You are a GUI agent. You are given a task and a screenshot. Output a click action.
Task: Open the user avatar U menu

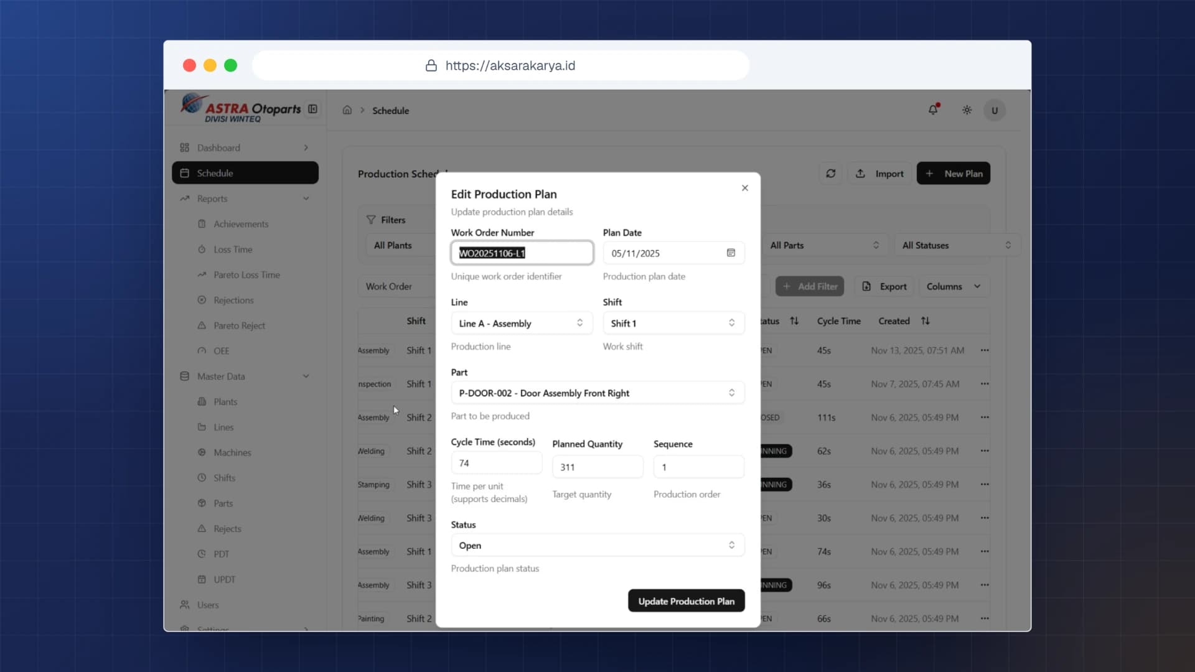point(995,110)
